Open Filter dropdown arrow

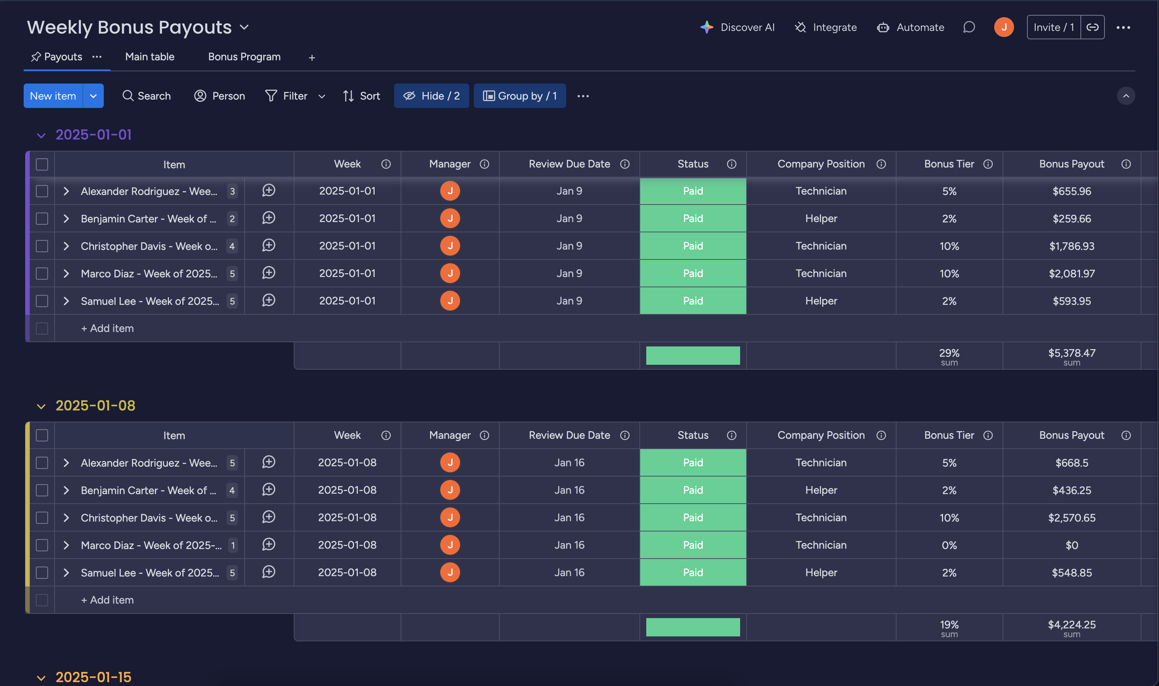click(x=322, y=96)
